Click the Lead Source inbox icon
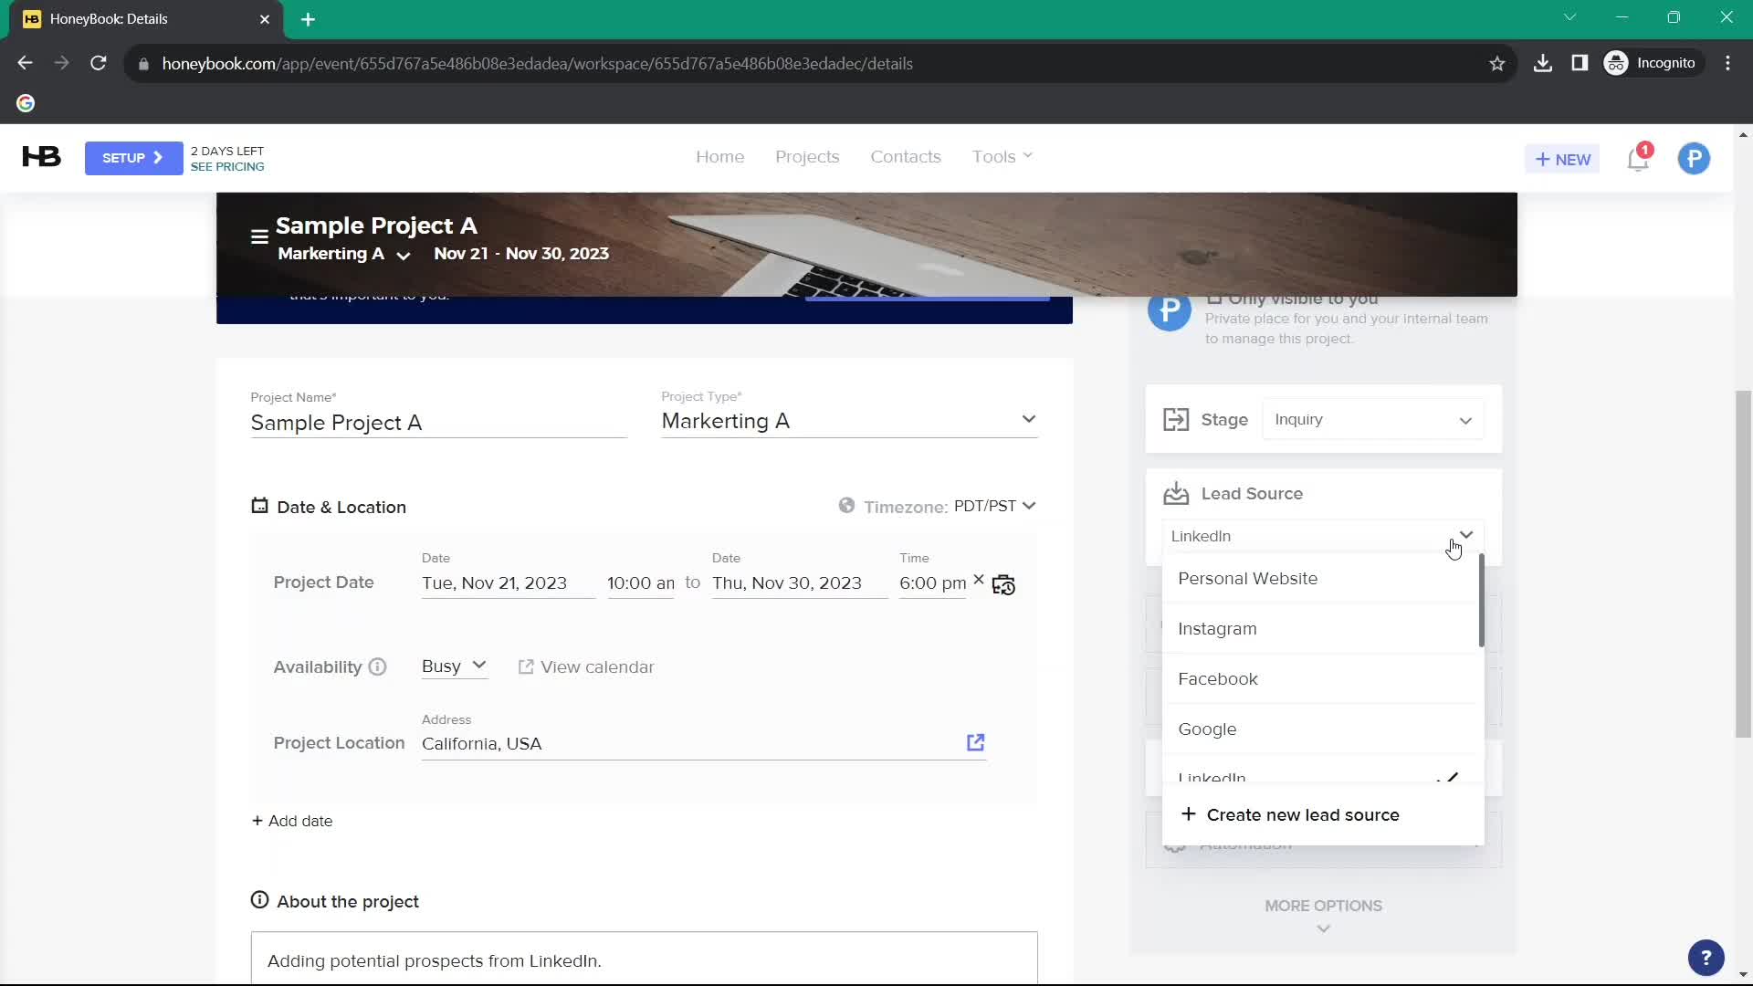The width and height of the screenshot is (1753, 986). (x=1176, y=494)
